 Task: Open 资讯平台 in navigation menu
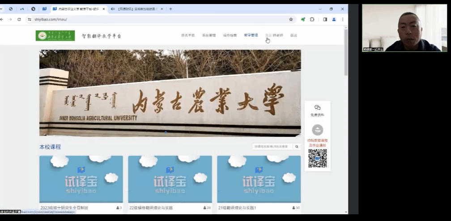click(x=188, y=35)
